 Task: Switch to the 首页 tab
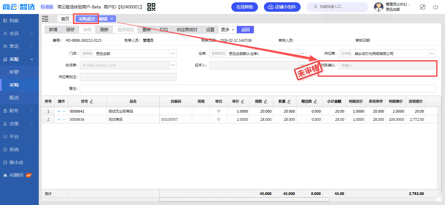(65, 19)
